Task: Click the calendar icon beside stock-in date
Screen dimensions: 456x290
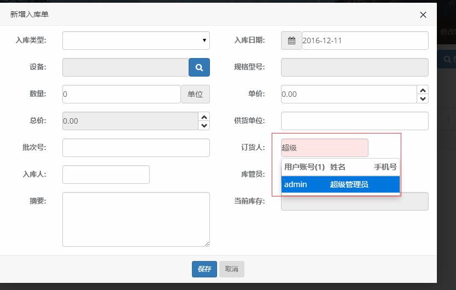Action: tap(291, 40)
